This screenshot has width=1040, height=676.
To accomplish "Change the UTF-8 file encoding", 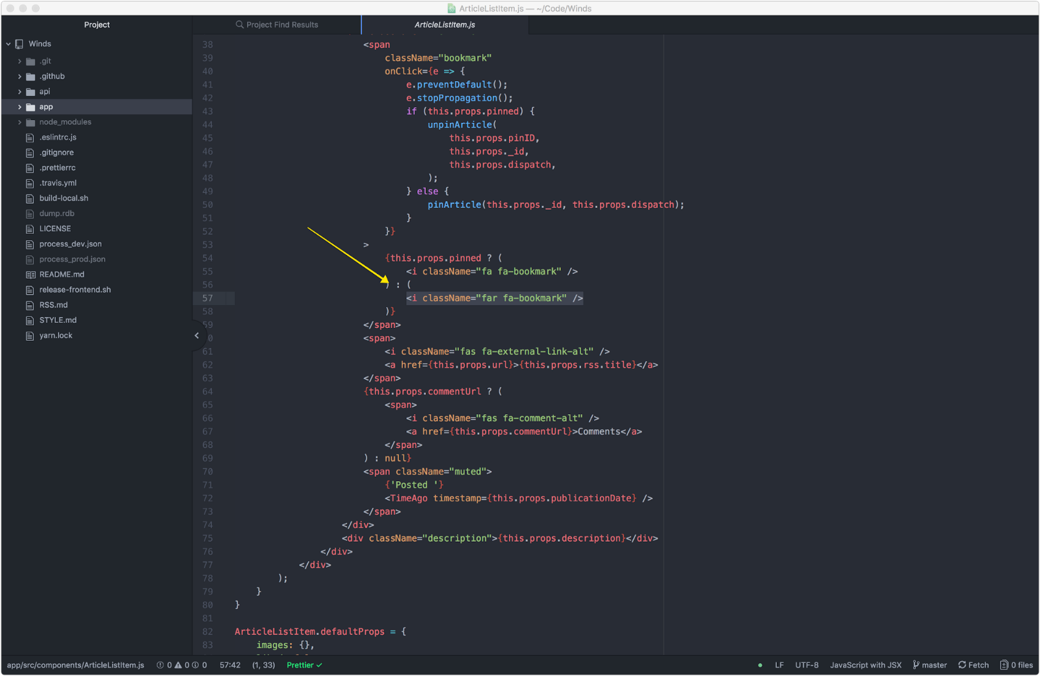I will (x=807, y=665).
